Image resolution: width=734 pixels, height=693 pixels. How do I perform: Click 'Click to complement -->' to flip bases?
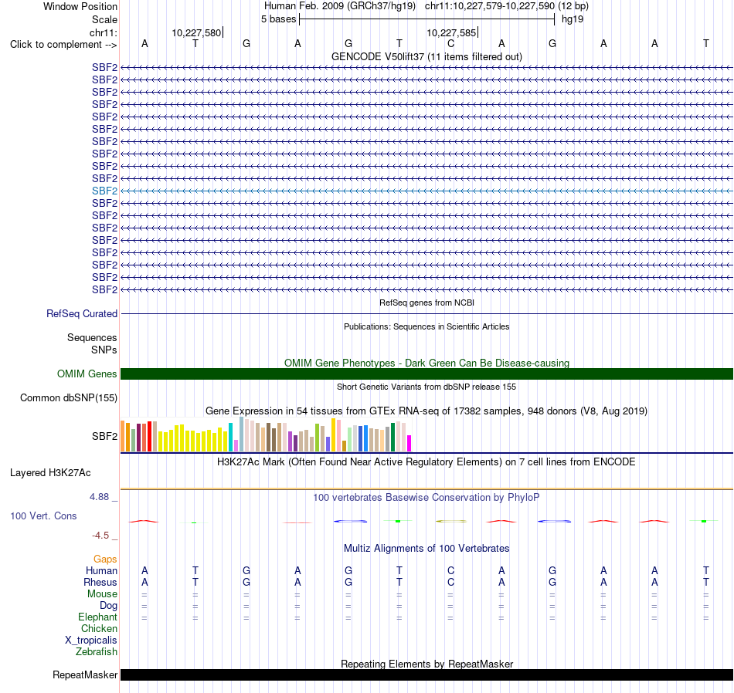pos(63,45)
